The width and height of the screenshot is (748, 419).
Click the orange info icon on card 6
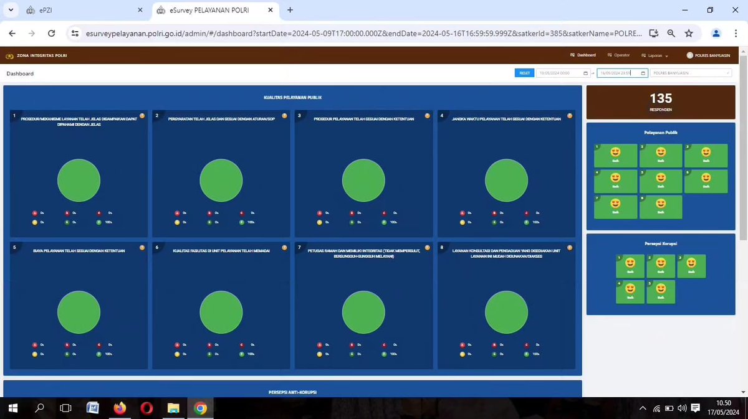(x=285, y=247)
